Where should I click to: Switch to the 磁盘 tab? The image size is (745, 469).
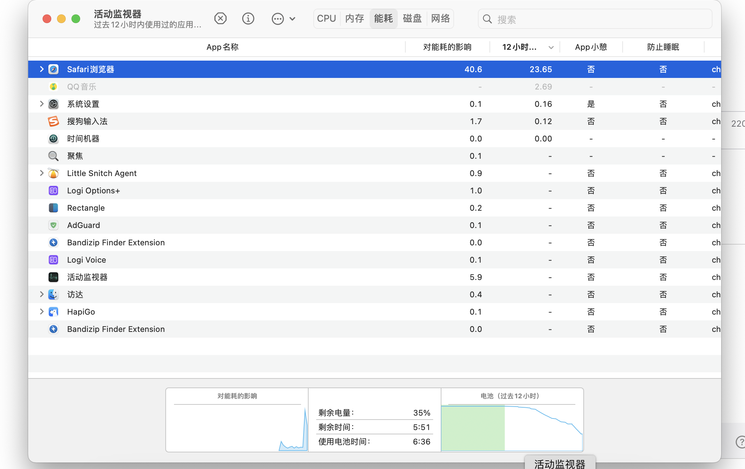tap(412, 18)
